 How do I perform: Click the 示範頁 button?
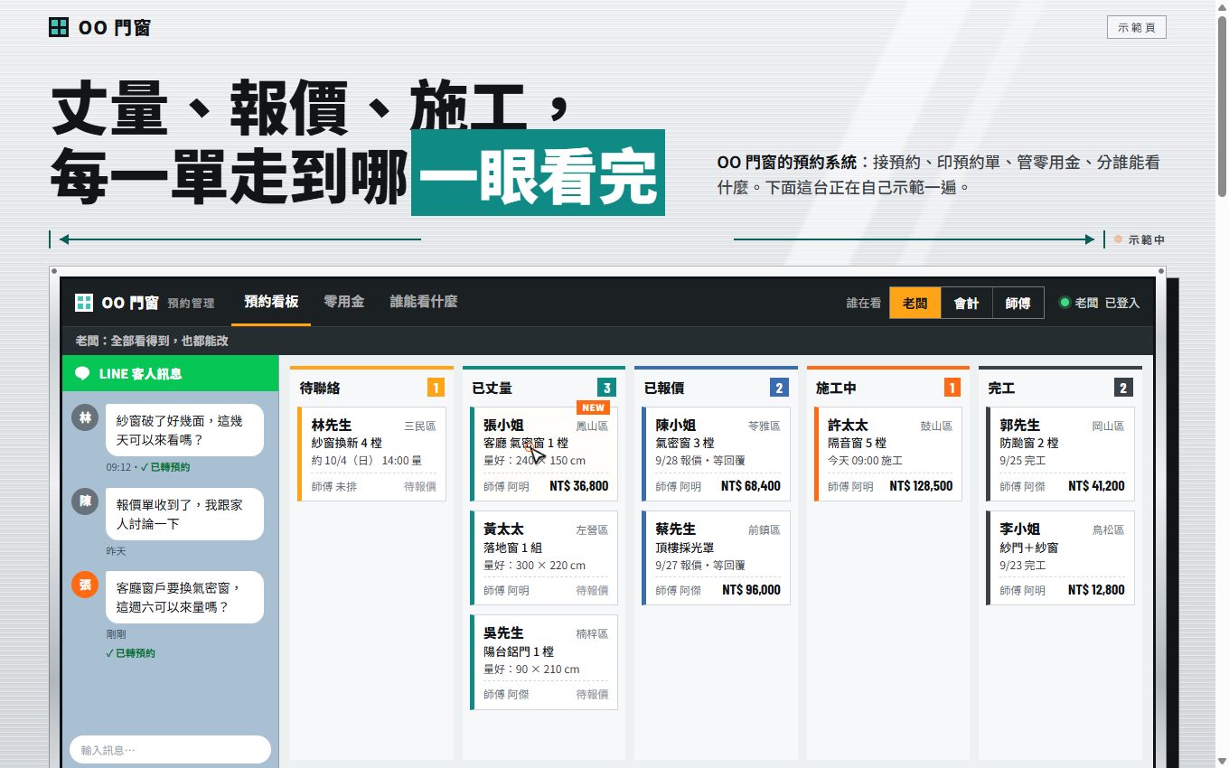click(1137, 28)
